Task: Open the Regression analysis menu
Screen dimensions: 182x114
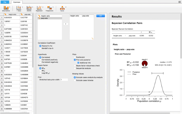Action: [x=40, y=9]
